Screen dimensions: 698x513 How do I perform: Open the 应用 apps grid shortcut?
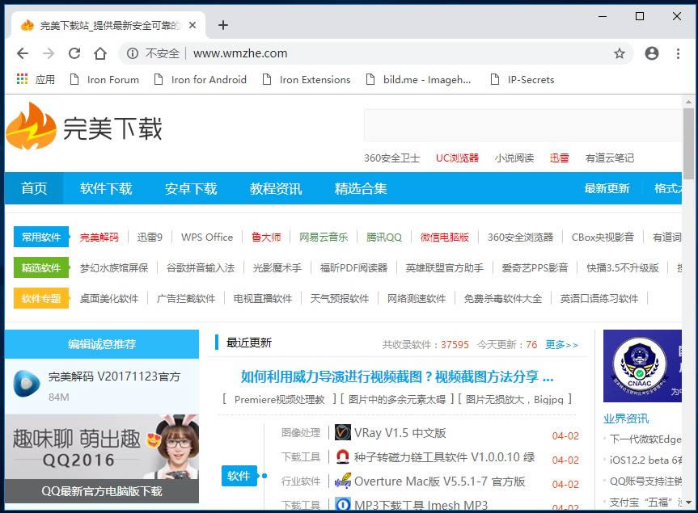point(36,79)
